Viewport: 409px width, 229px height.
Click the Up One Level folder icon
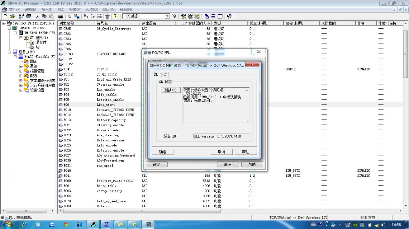point(116,16)
